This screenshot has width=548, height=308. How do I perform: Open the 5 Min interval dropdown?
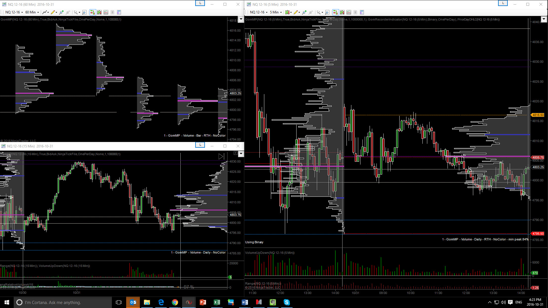click(x=276, y=12)
